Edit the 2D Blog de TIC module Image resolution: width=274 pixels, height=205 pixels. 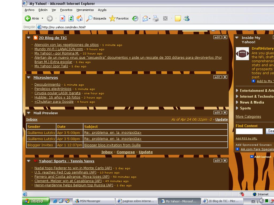click(217, 37)
